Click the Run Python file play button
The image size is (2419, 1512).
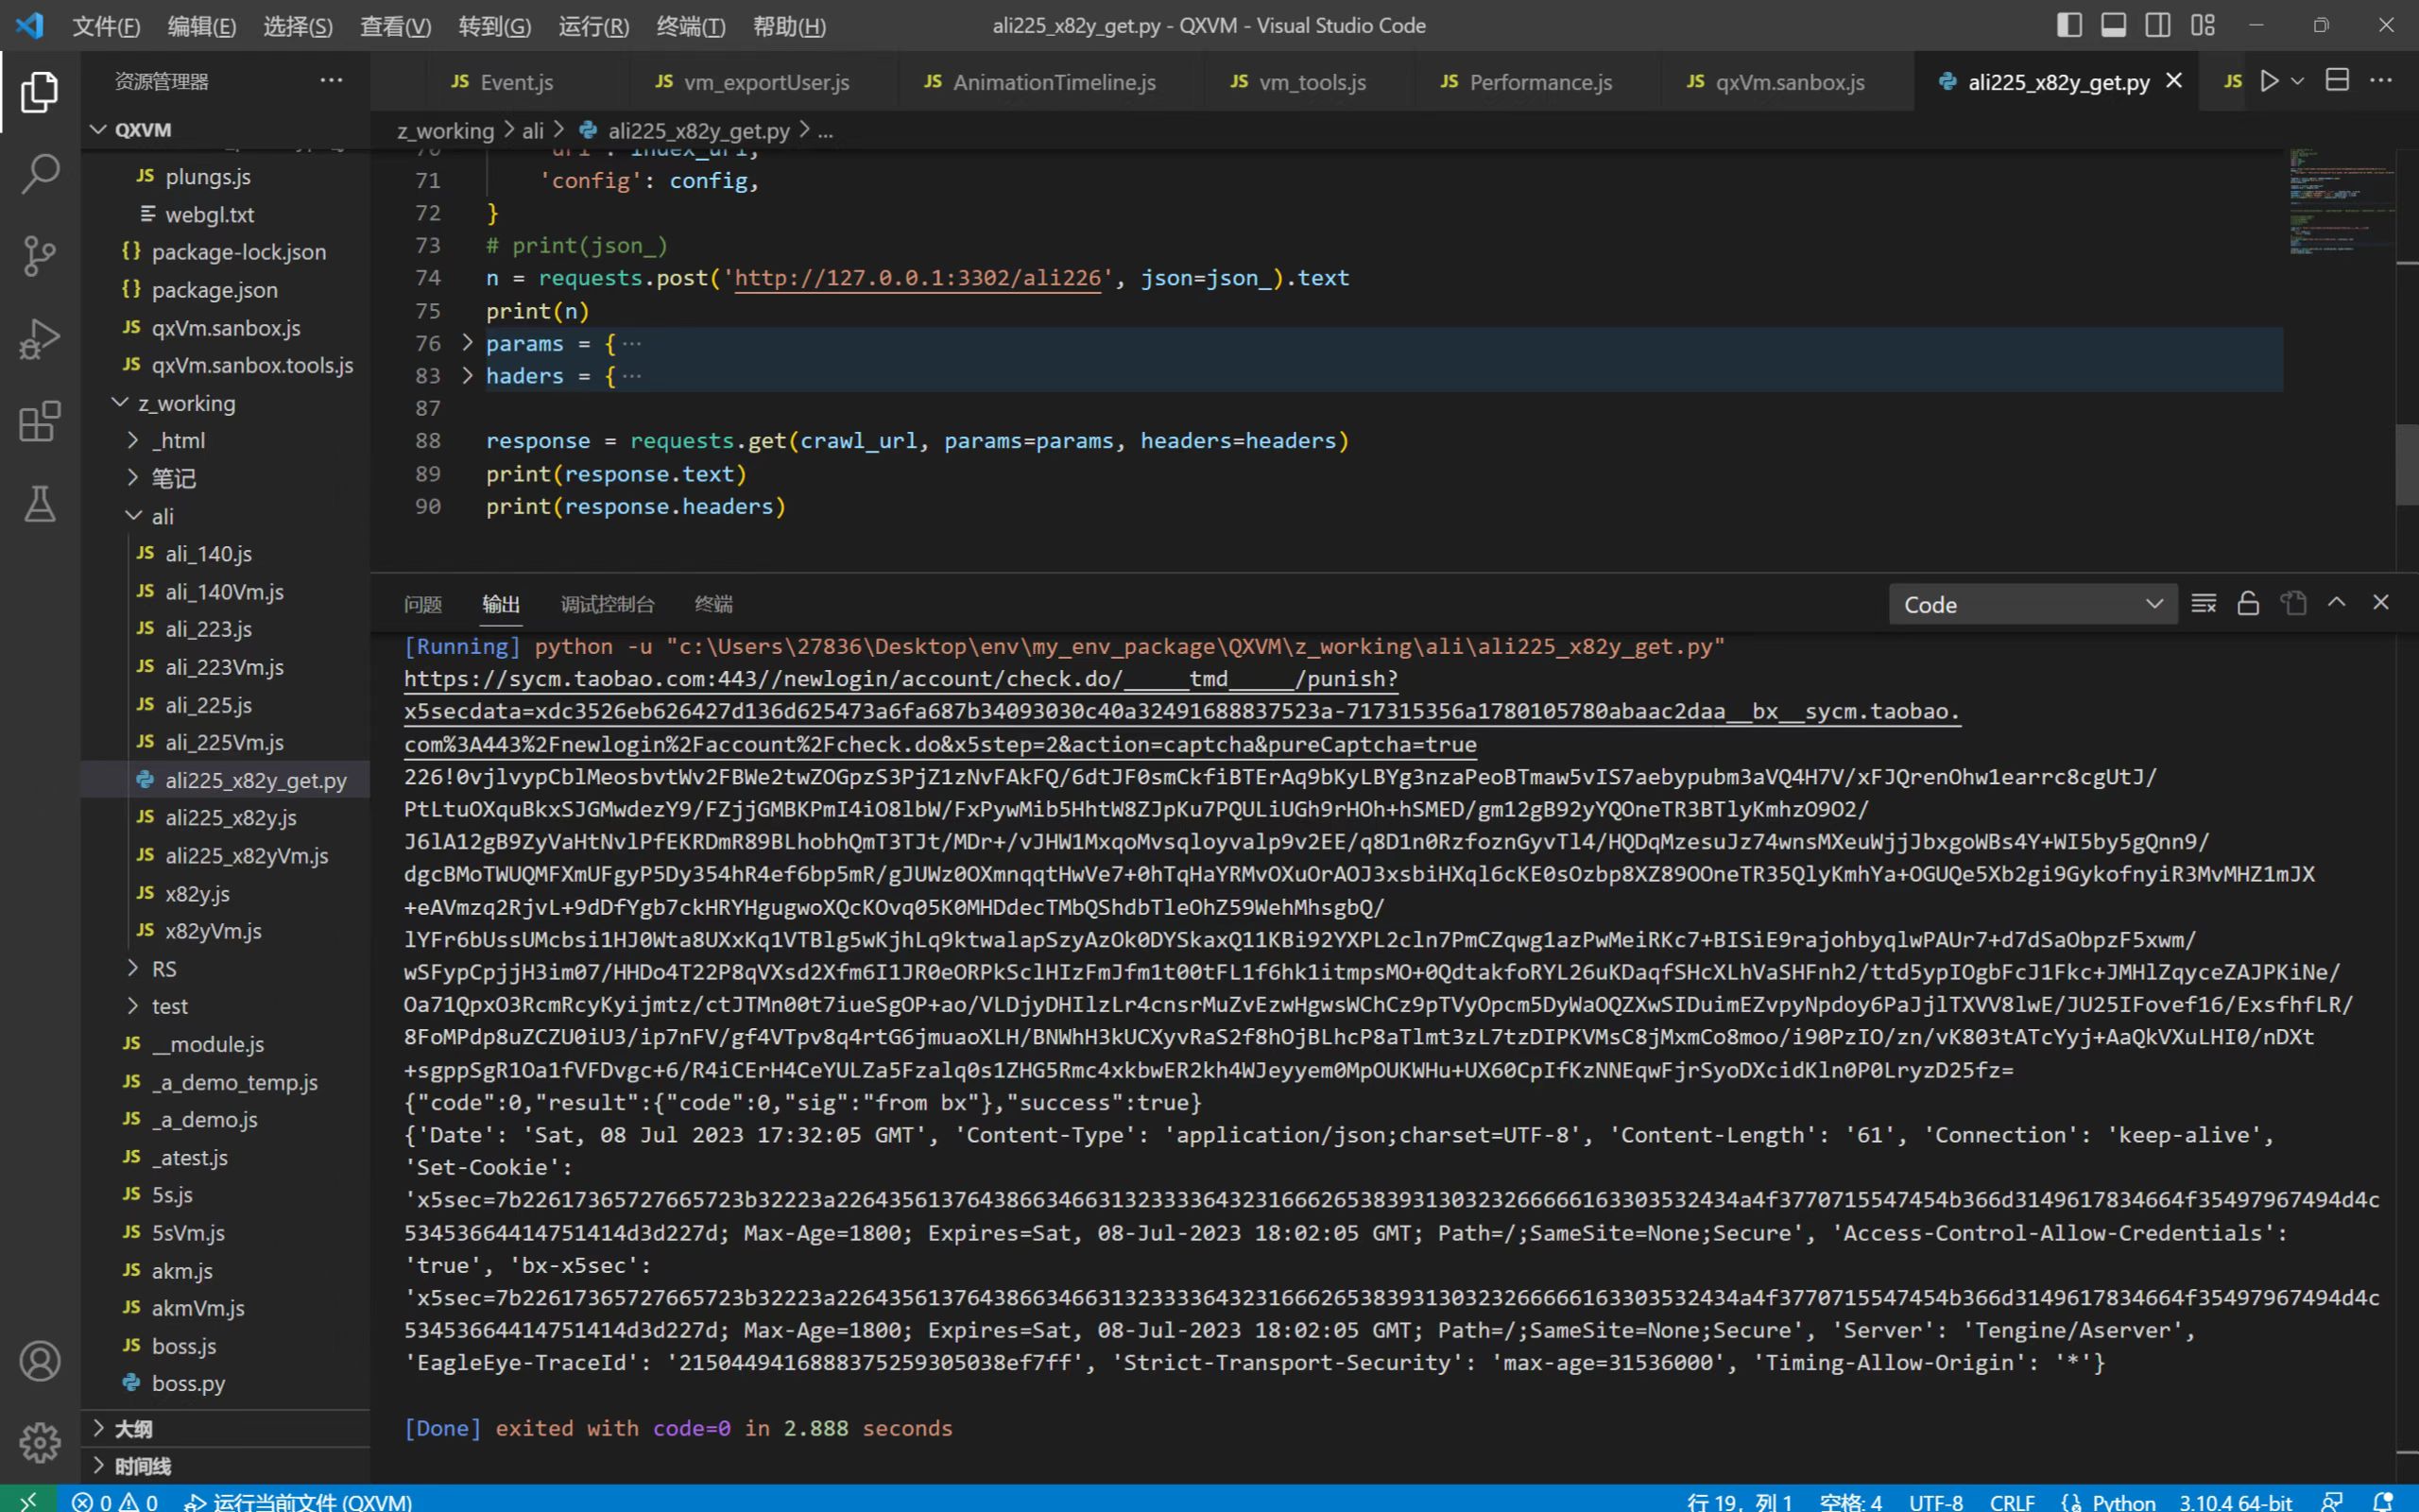coord(2269,81)
